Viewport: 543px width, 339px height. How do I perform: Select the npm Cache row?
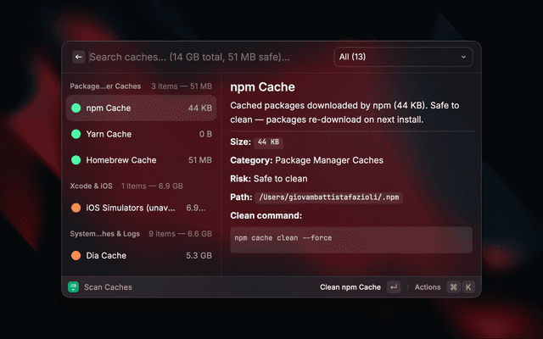point(141,108)
